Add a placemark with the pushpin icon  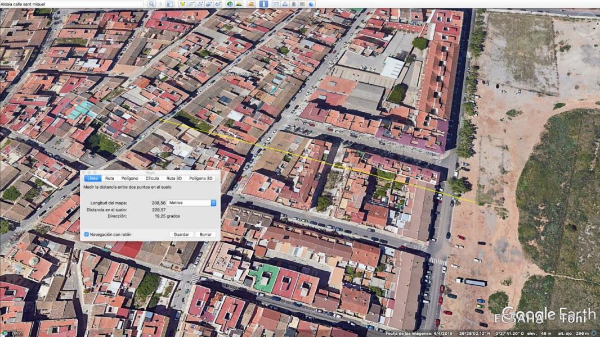pos(182,4)
